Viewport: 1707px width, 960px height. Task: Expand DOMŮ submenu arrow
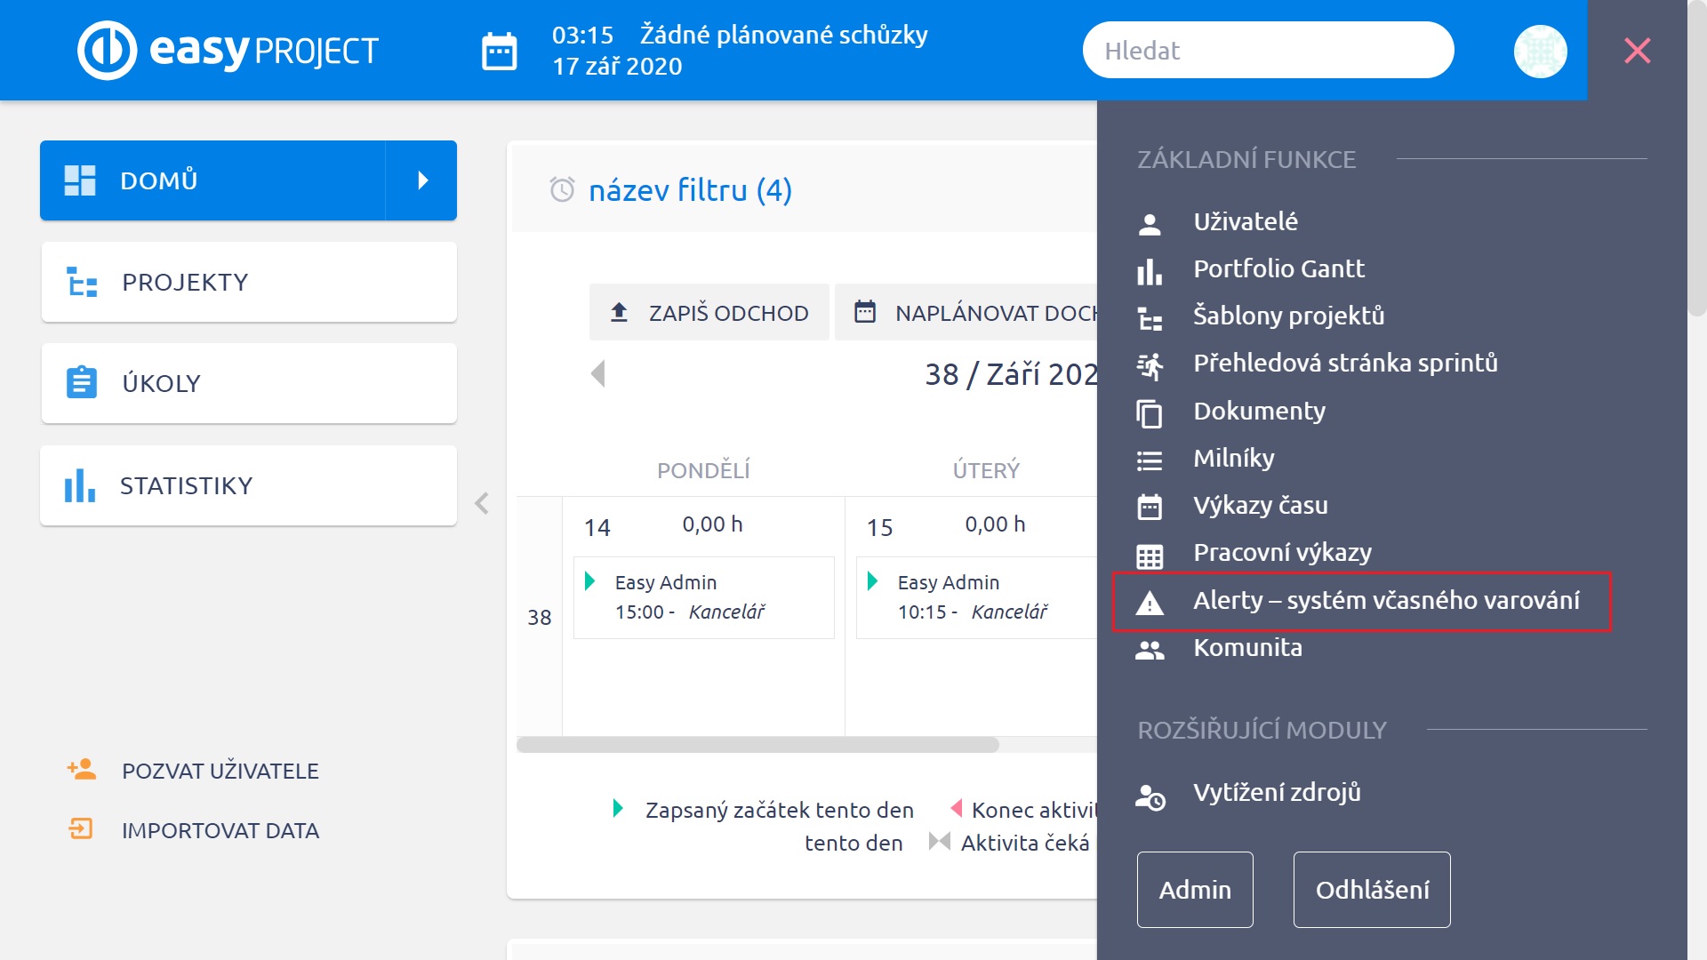[x=422, y=180]
